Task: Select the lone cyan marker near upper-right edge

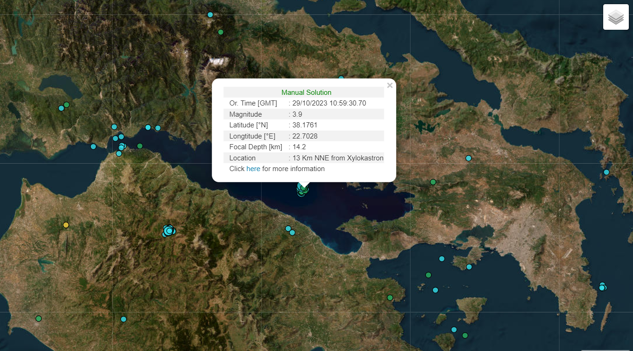Action: point(606,172)
